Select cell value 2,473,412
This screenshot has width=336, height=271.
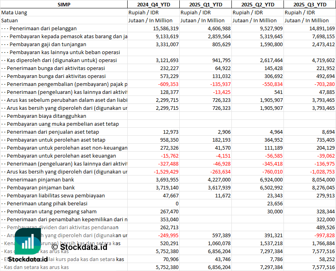tap(323, 45)
